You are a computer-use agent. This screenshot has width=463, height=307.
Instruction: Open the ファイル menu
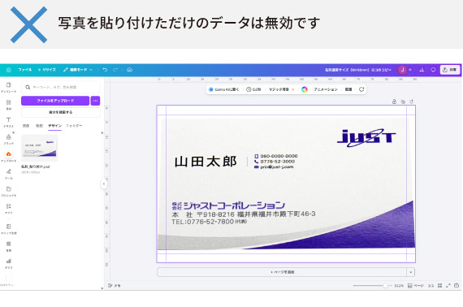[25, 70]
